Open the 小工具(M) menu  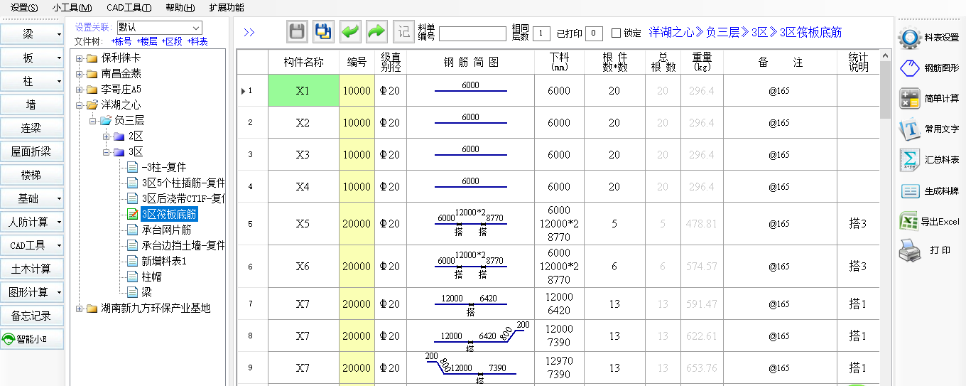coord(72,8)
